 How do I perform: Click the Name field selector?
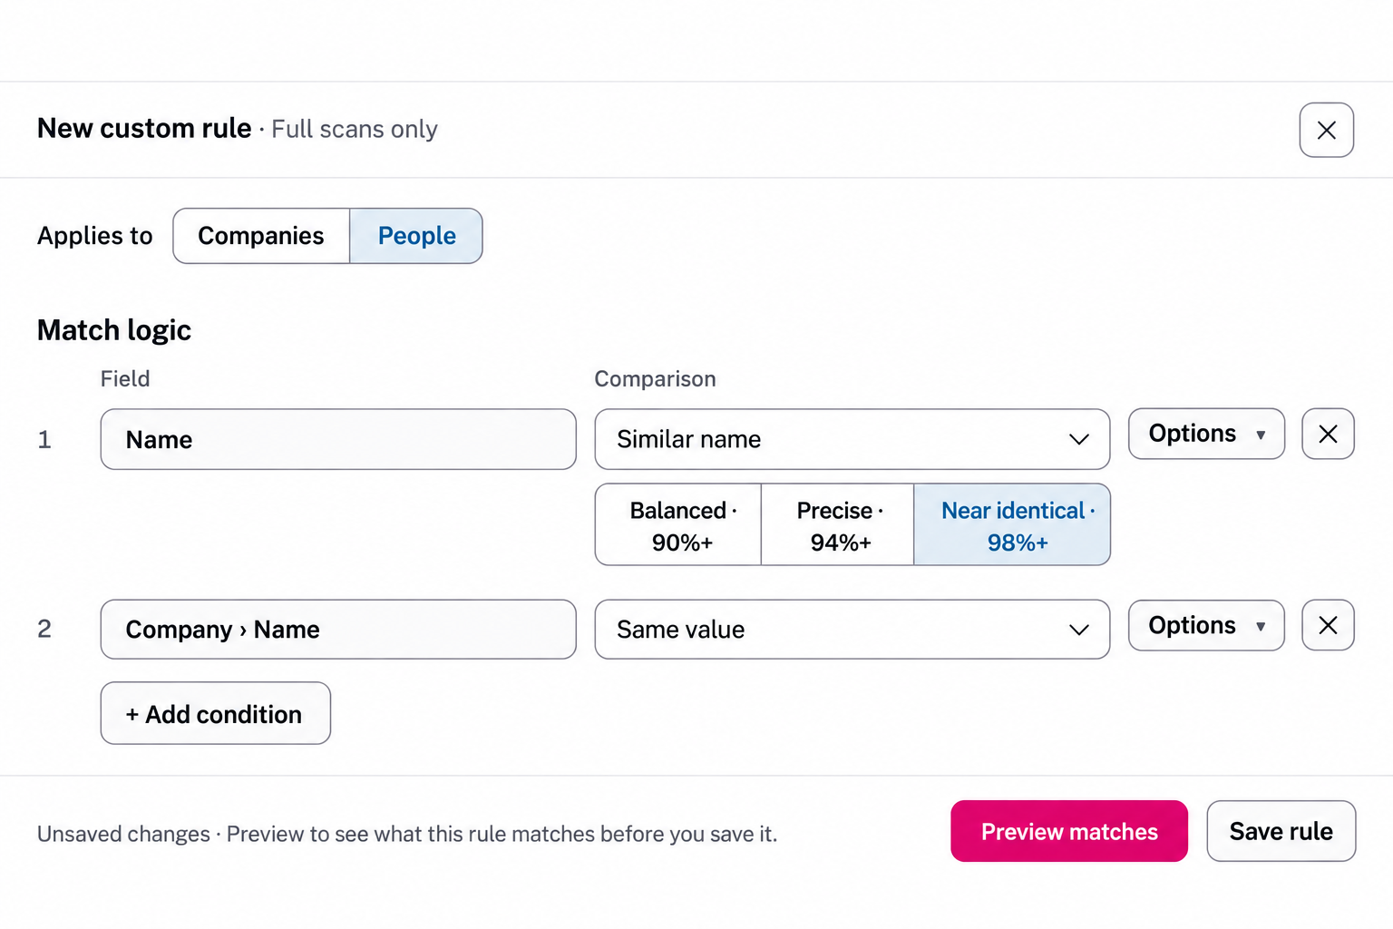tap(338, 439)
